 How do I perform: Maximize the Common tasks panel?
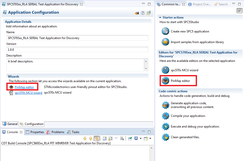239,4
